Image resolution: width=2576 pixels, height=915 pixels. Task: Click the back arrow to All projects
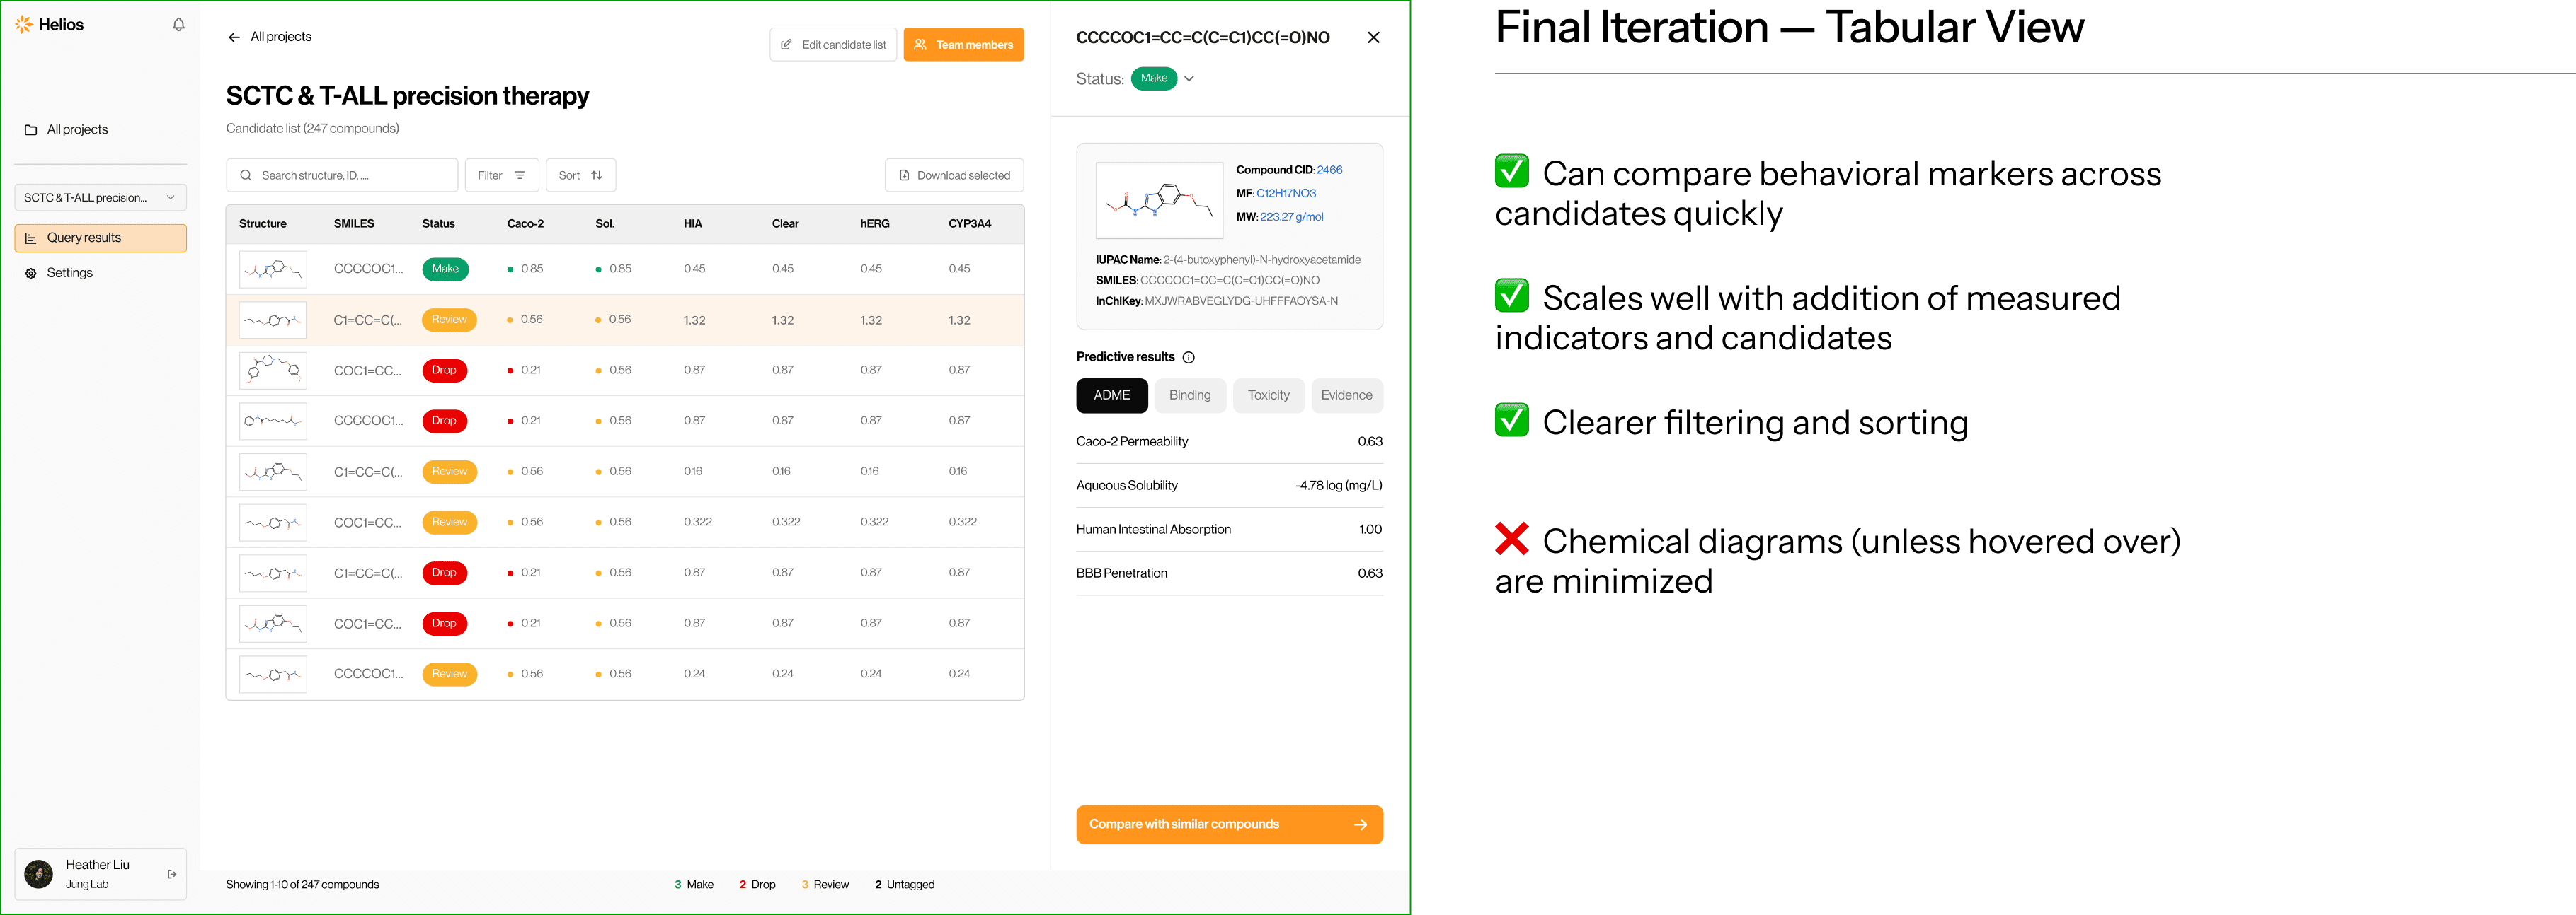point(234,37)
